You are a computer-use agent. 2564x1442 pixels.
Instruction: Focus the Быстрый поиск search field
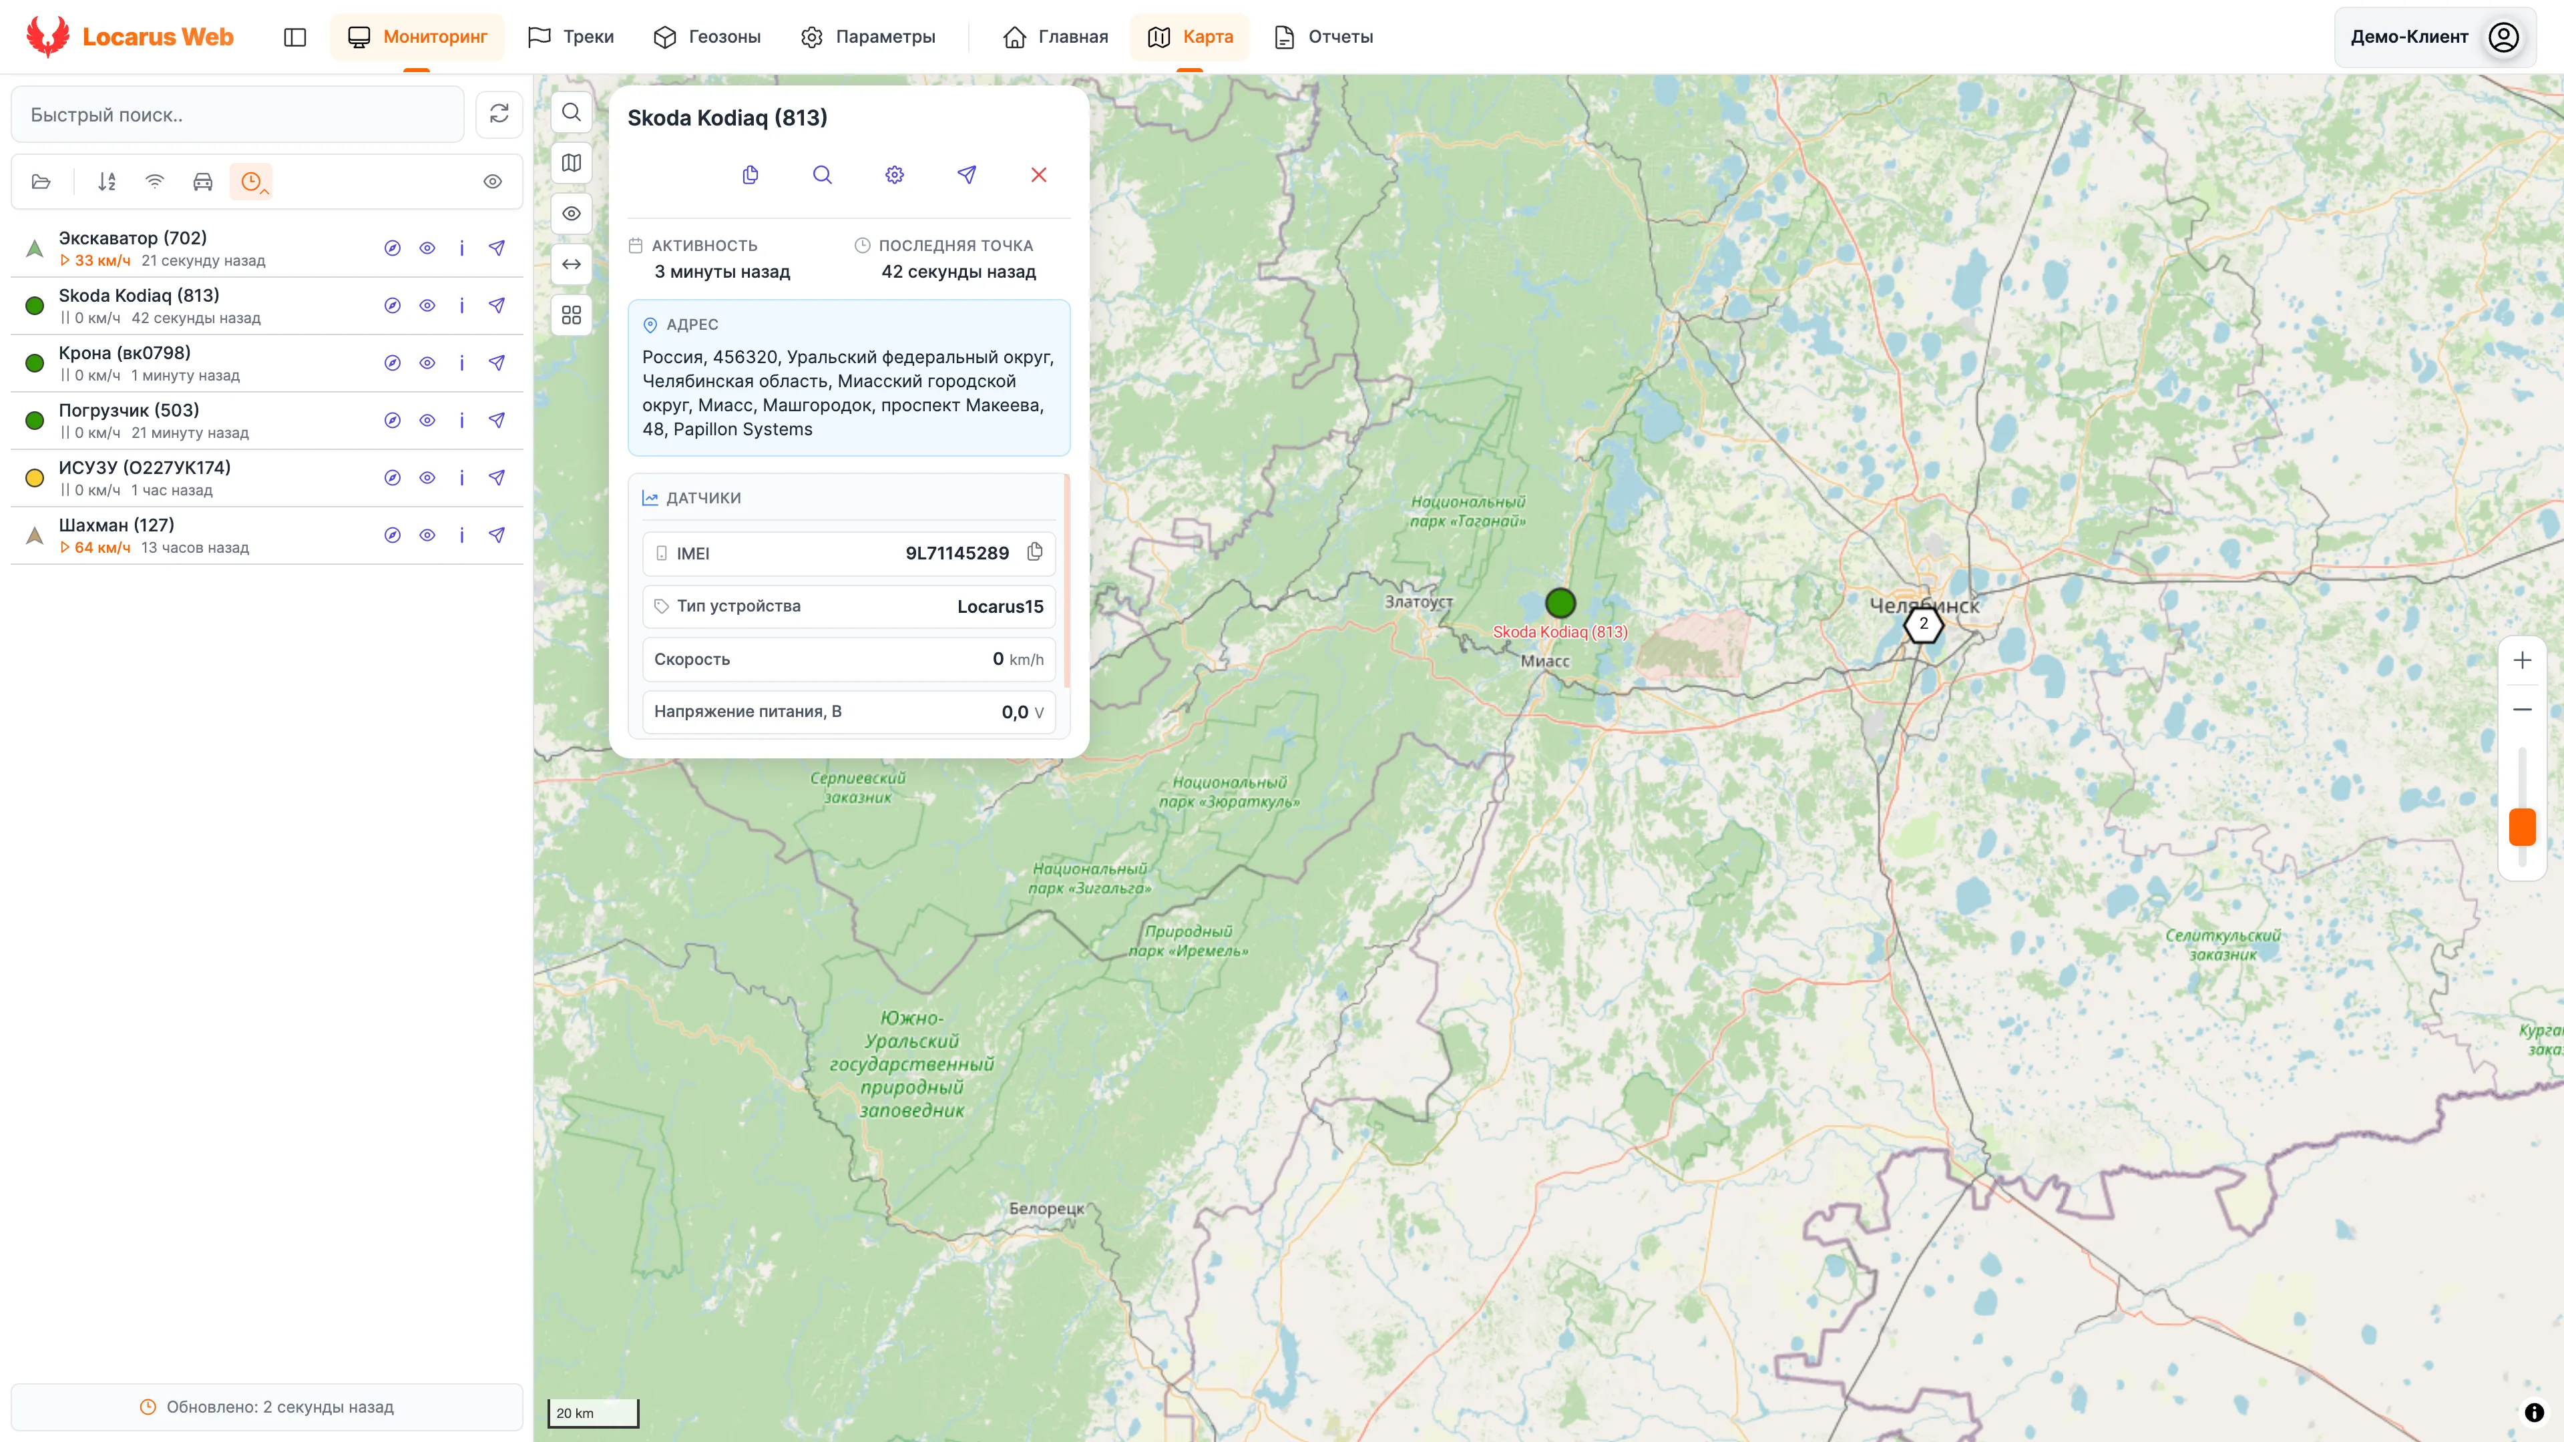click(x=238, y=114)
